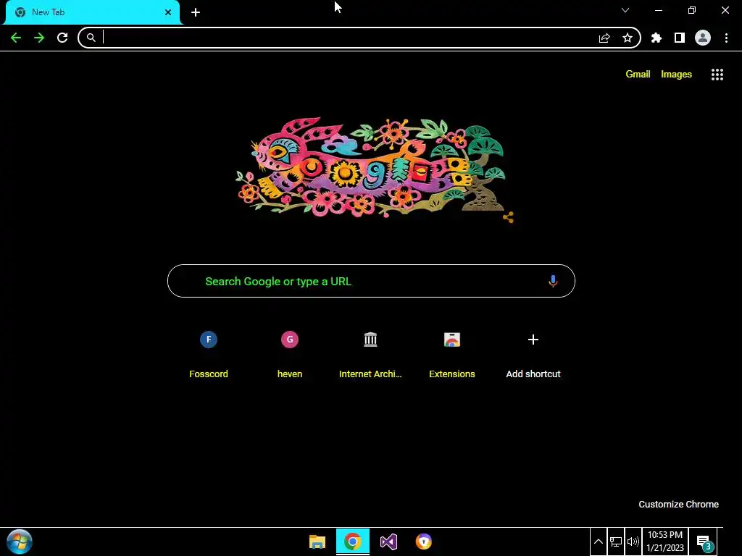Open Gmail link

click(638, 75)
